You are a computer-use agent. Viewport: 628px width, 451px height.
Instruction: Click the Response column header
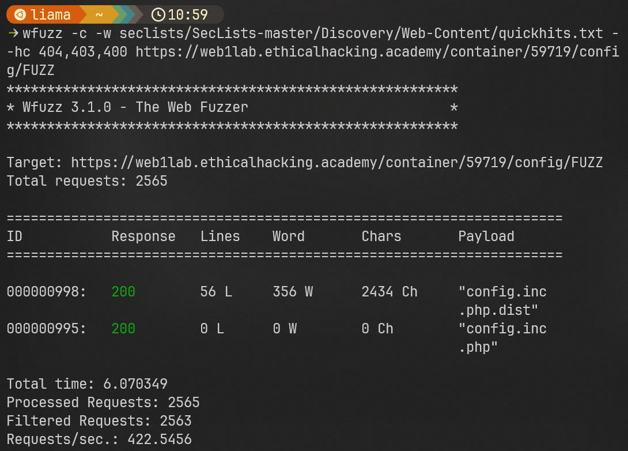143,236
